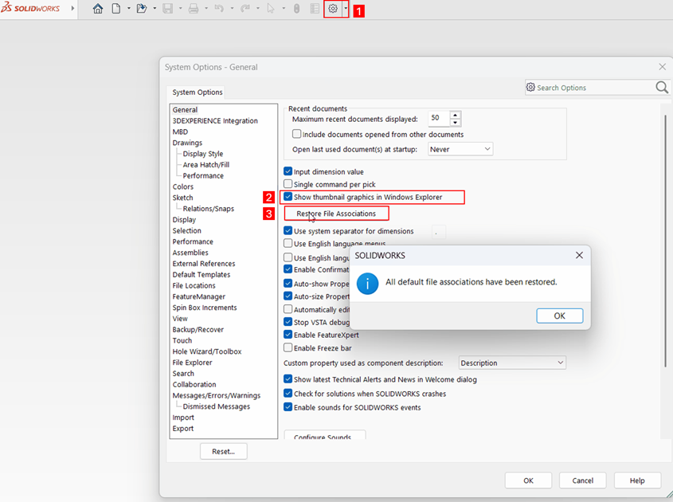Click the New document icon
This screenshot has width=673, height=502.
(116, 10)
